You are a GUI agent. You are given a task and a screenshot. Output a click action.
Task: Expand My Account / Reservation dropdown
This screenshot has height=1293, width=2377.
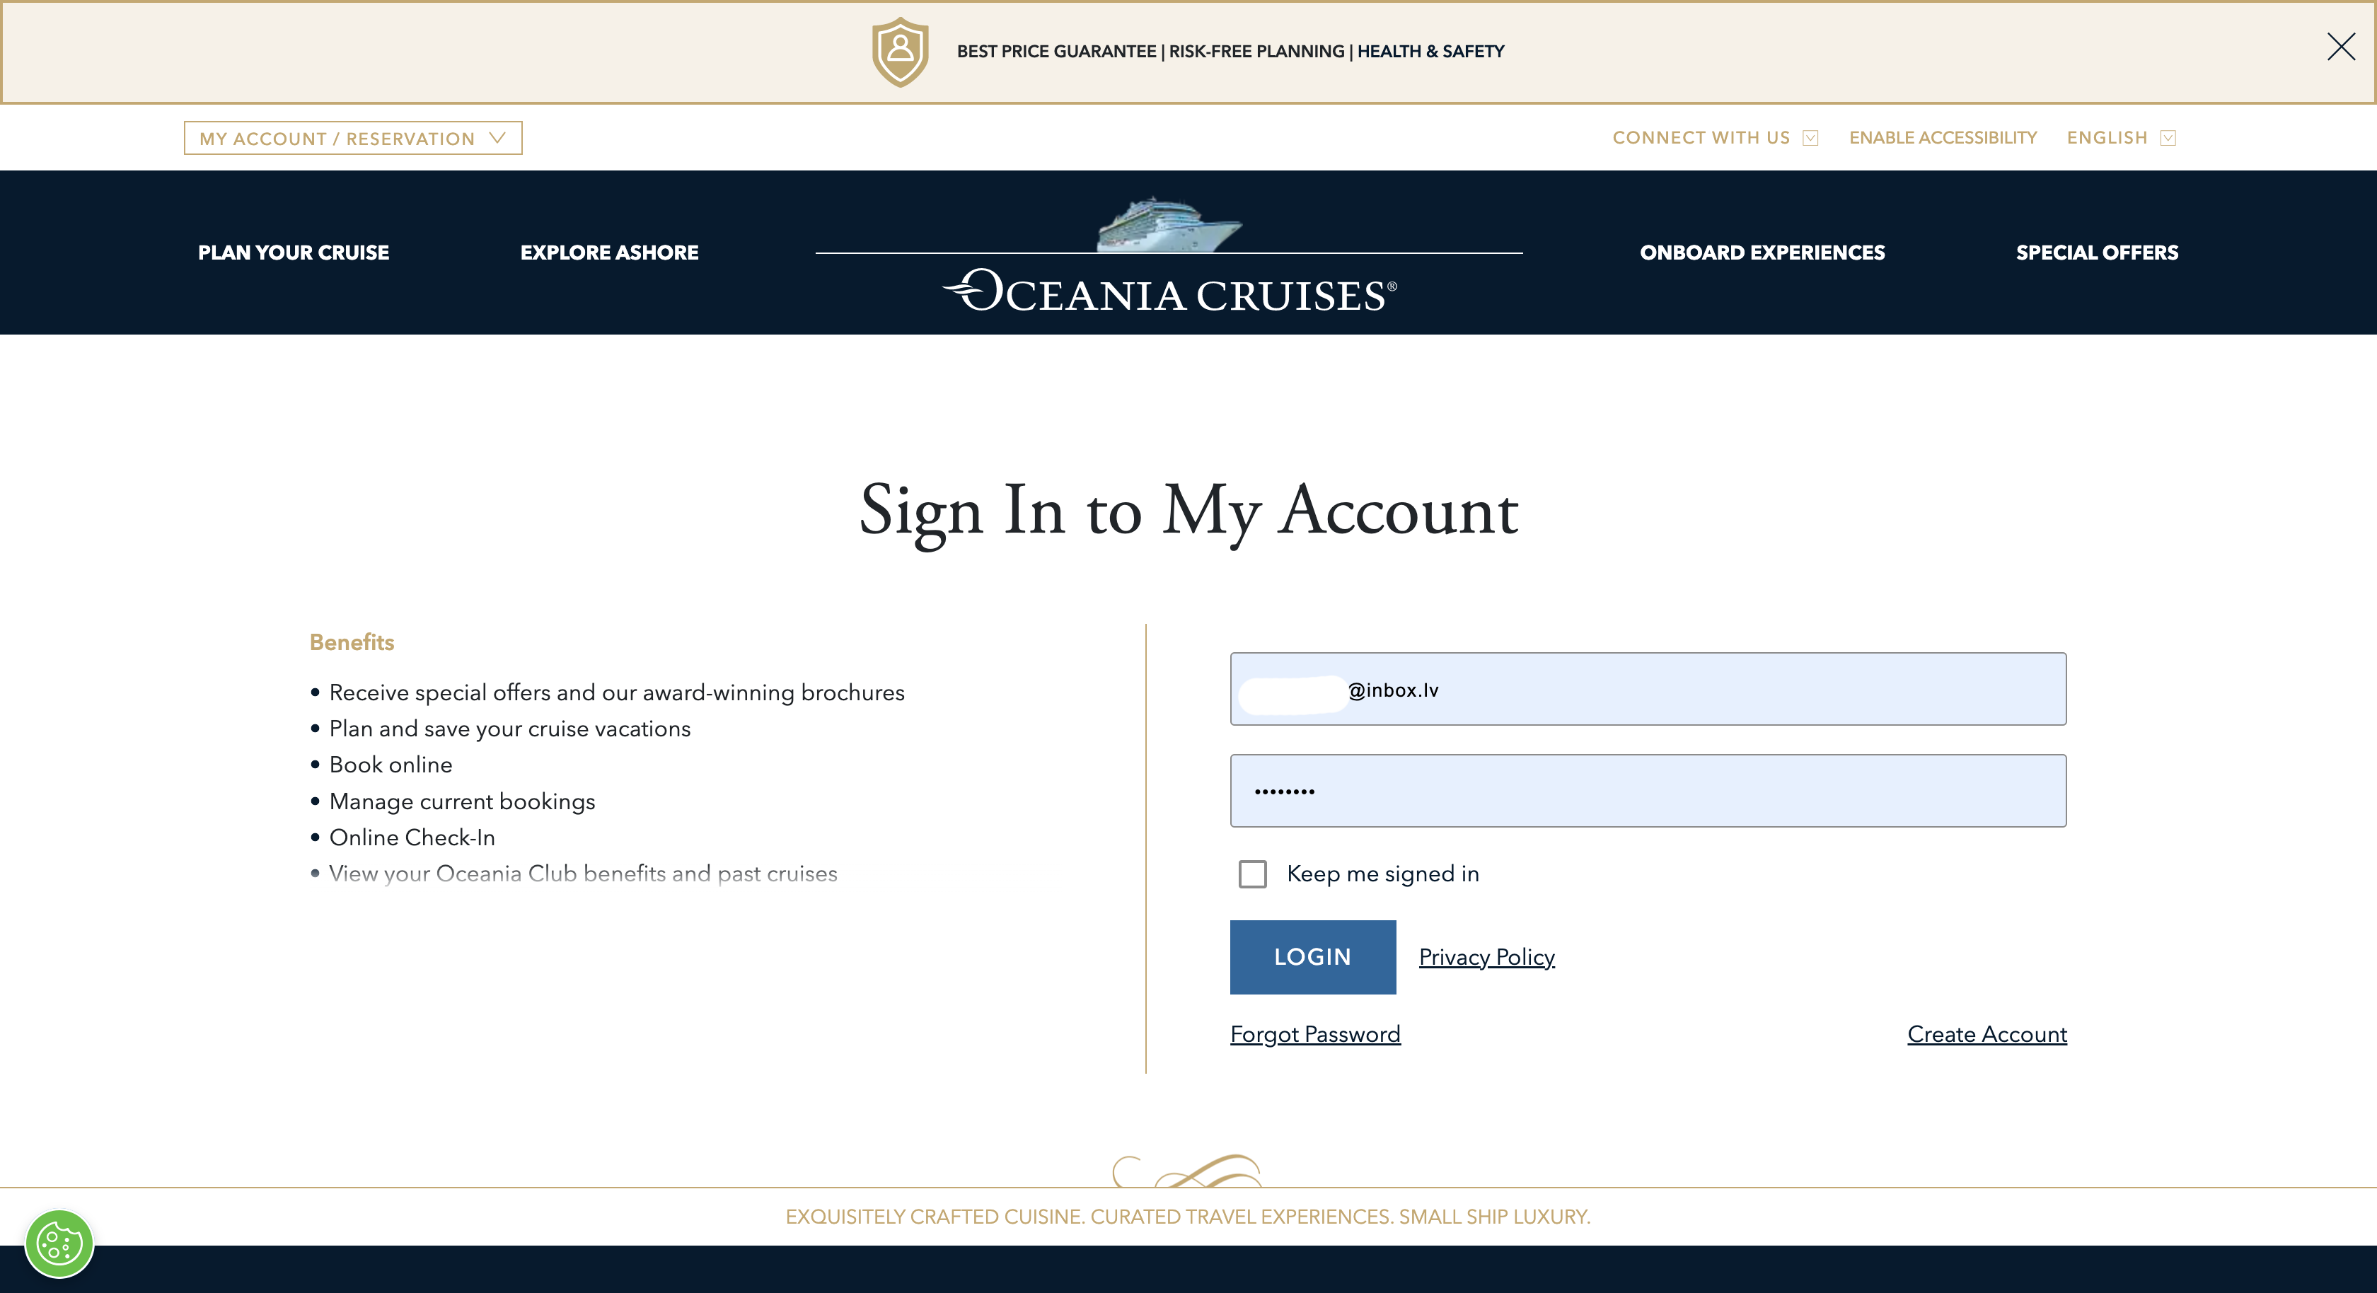(x=352, y=139)
